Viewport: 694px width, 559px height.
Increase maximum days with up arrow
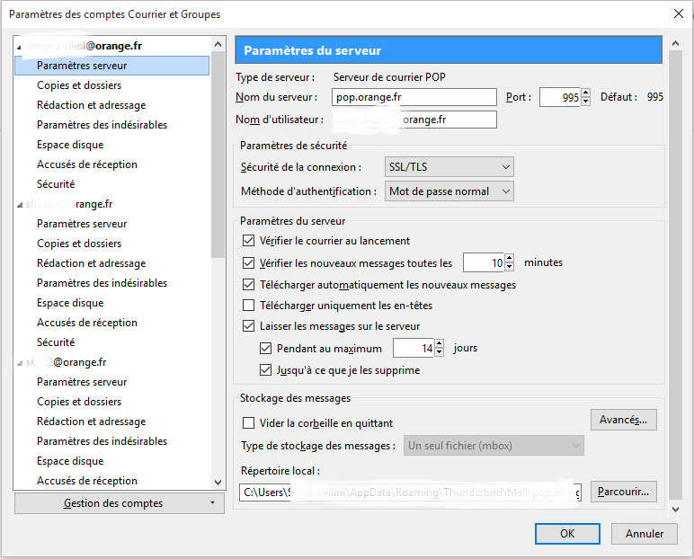click(439, 343)
